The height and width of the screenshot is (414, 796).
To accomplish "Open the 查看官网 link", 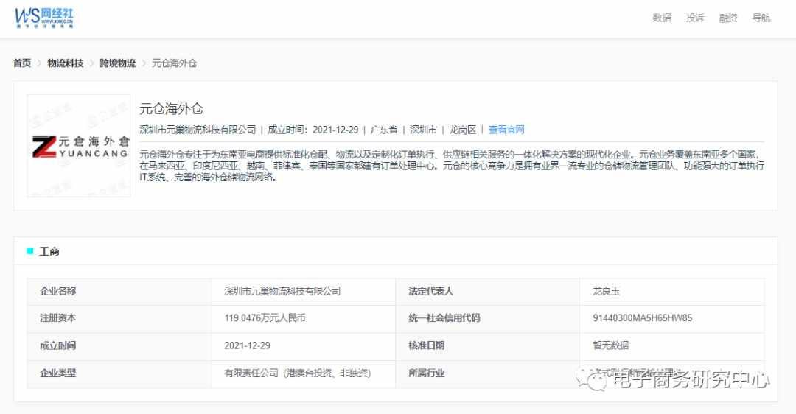I will (x=506, y=130).
